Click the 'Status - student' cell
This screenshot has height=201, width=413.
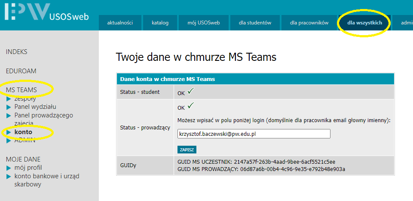click(145, 92)
